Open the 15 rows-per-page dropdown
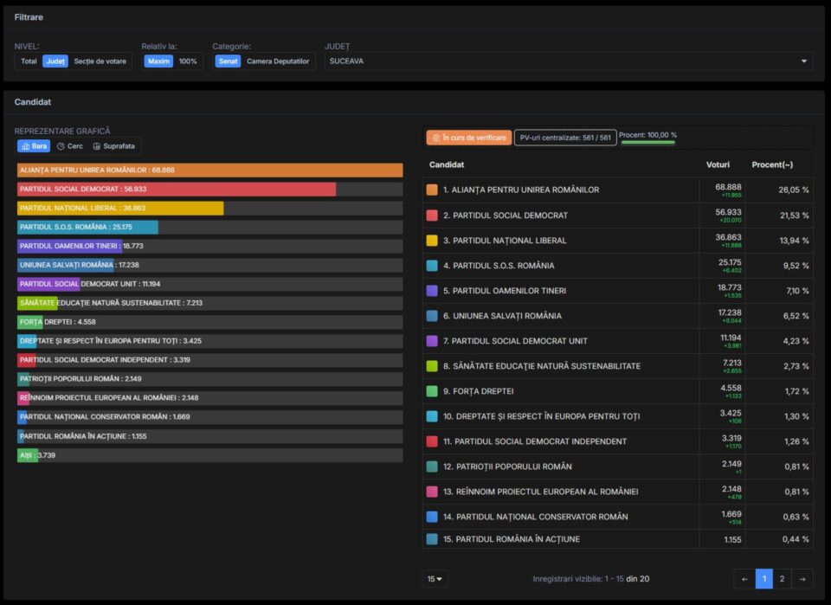The width and height of the screenshot is (831, 605). click(435, 579)
